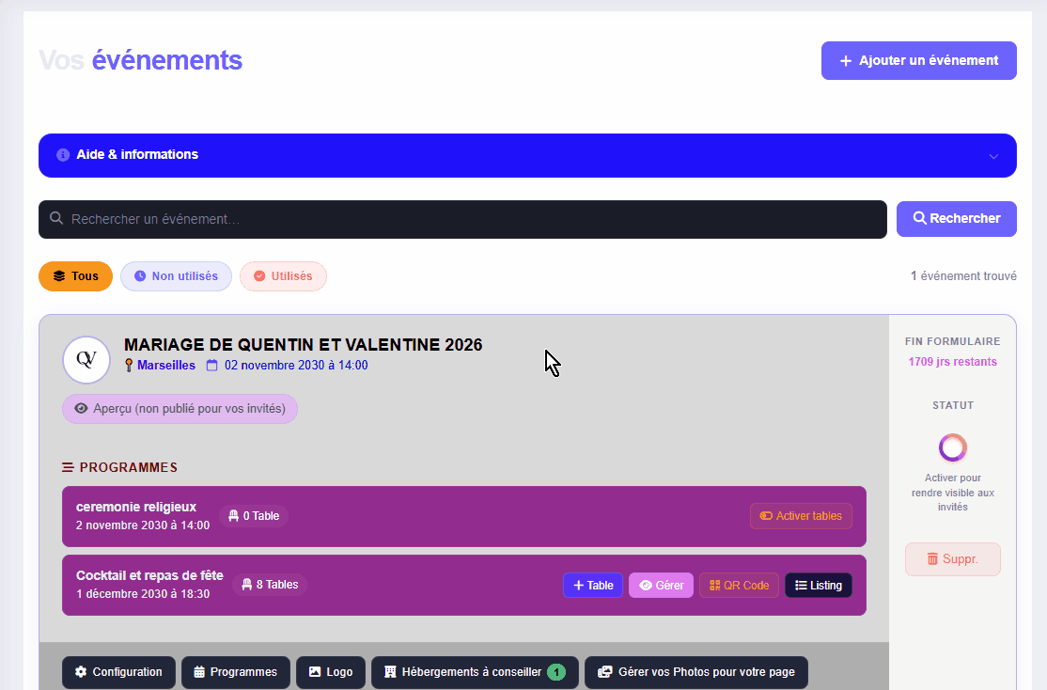Filter by Utilisés events
1047x690 pixels.
pyautogui.click(x=283, y=276)
